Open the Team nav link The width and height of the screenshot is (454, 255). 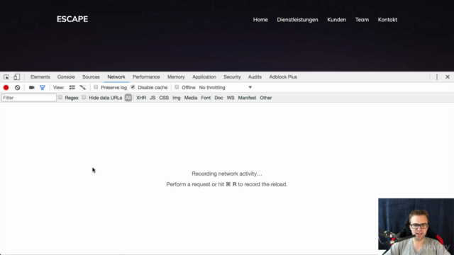coord(362,20)
